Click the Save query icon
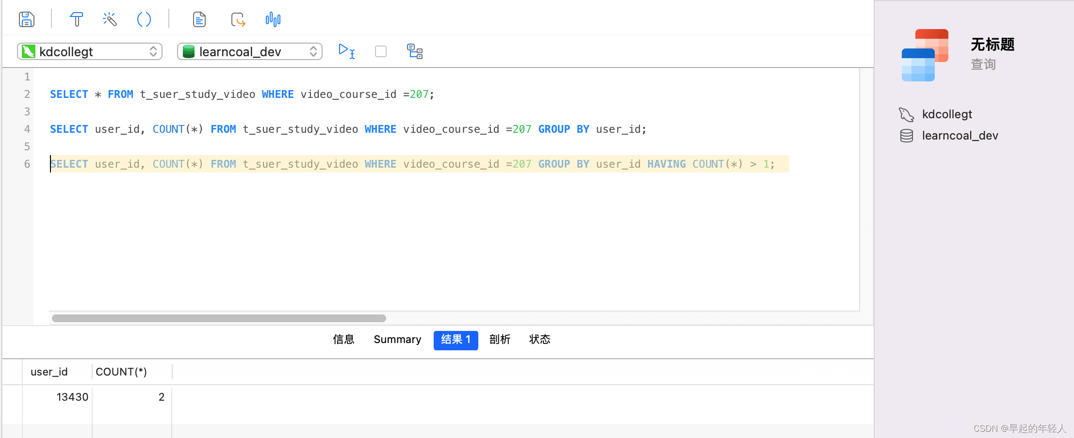 click(27, 19)
